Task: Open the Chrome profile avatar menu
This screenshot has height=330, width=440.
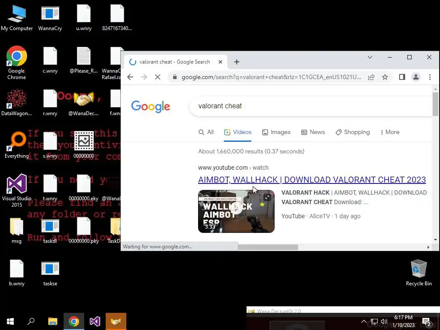Action: tap(416, 77)
